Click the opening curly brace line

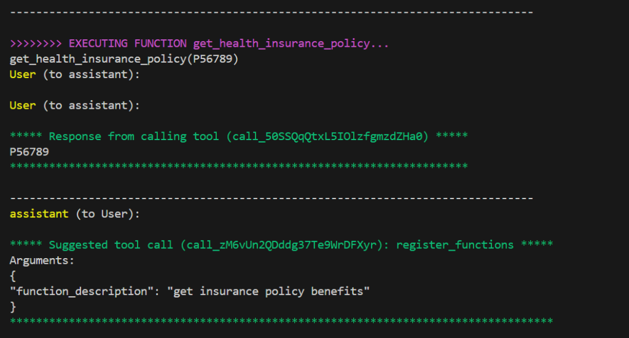pos(13,276)
